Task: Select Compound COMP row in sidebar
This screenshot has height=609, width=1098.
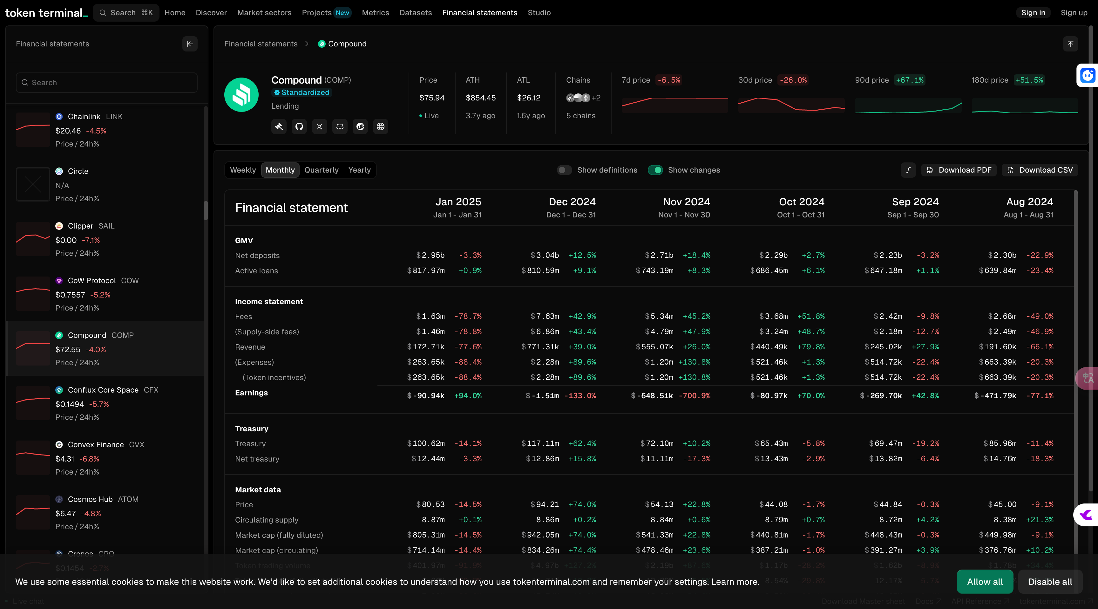Action: [105, 348]
